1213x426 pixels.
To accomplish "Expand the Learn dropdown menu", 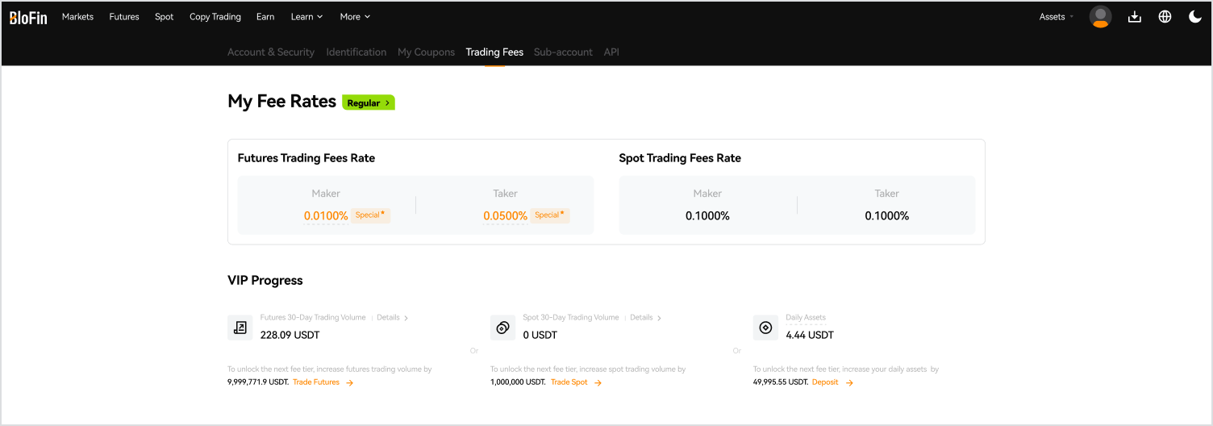I will 306,17.
